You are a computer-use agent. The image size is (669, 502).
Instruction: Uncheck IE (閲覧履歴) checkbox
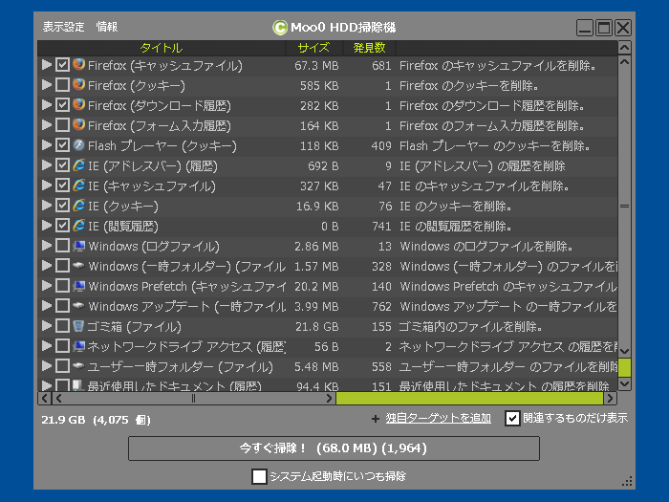tap(62, 226)
